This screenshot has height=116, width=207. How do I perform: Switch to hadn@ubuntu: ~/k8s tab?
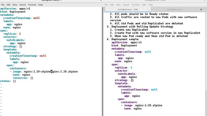pos(128,9)
